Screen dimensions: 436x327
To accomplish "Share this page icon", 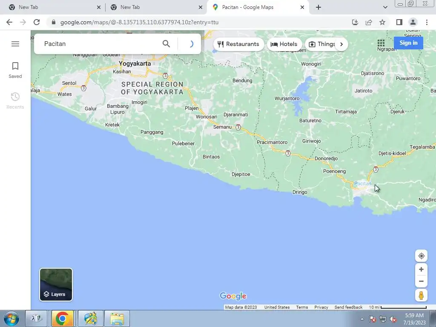I will point(369,22).
